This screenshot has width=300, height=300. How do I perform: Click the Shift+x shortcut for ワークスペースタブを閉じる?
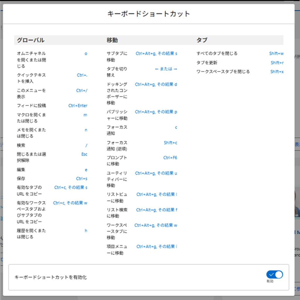click(277, 72)
